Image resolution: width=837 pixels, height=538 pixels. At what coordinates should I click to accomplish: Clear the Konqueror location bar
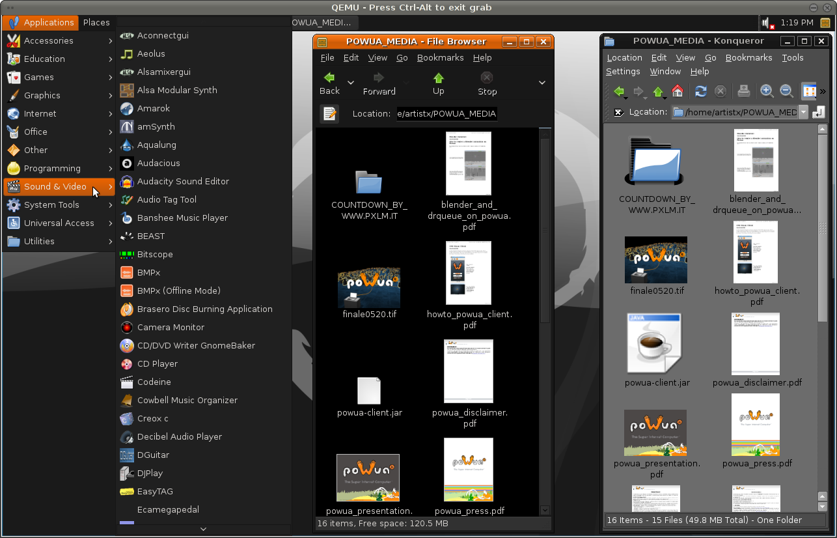pos(619,113)
